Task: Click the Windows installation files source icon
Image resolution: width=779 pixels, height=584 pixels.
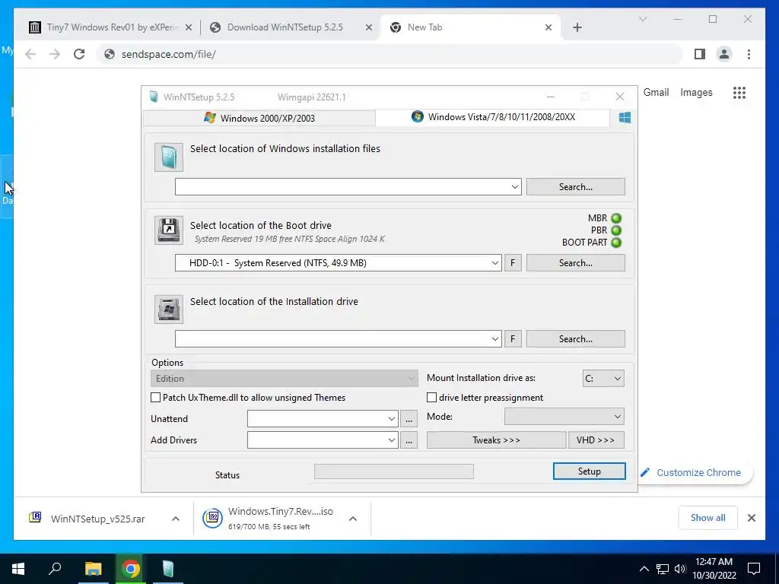Action: [x=168, y=157]
